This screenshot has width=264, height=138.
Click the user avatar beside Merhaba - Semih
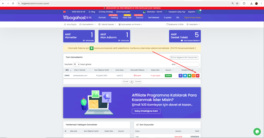tap(144, 12)
